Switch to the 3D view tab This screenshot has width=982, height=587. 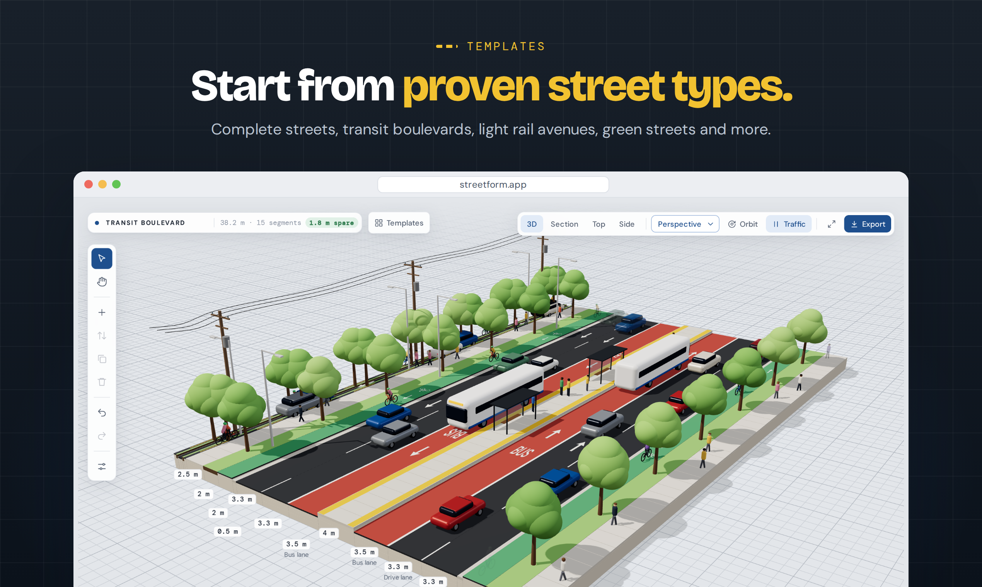531,224
